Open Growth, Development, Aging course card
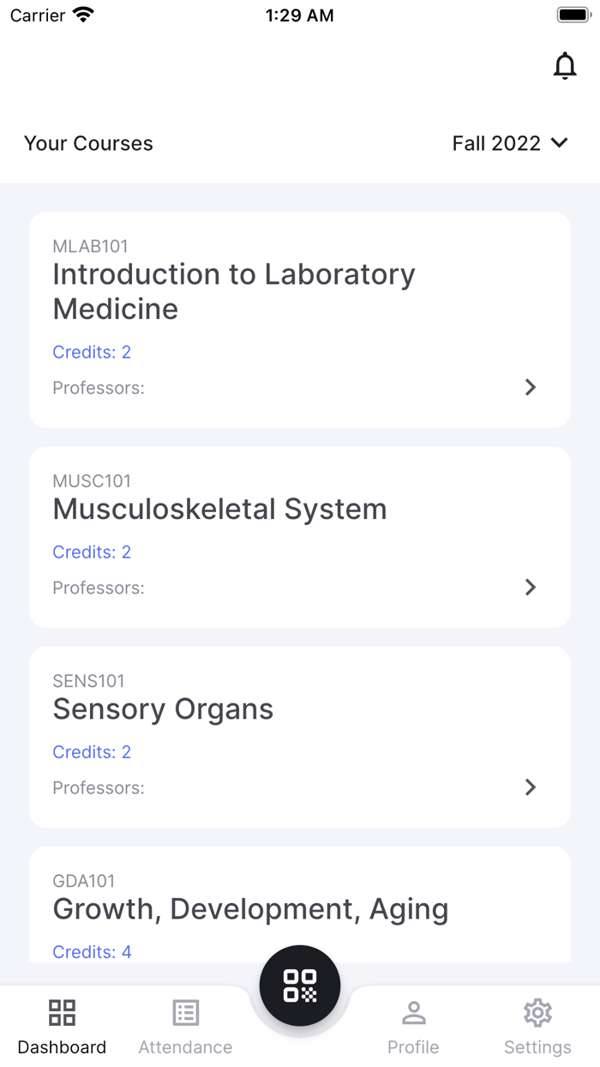The image size is (600, 1067). [x=250, y=909]
